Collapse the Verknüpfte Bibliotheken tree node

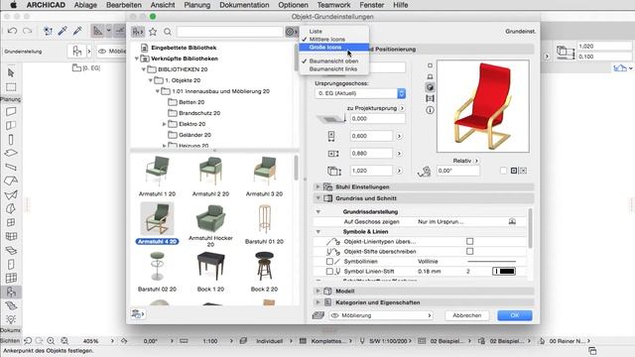(x=137, y=59)
